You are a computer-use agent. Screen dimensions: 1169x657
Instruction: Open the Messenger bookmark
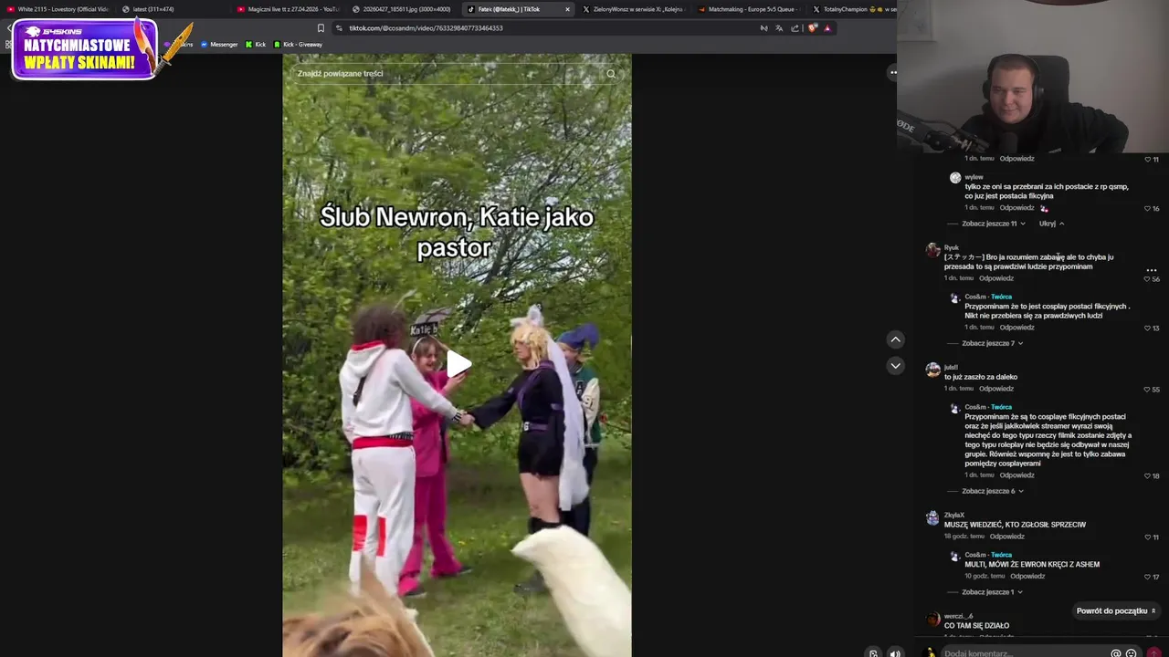219,45
